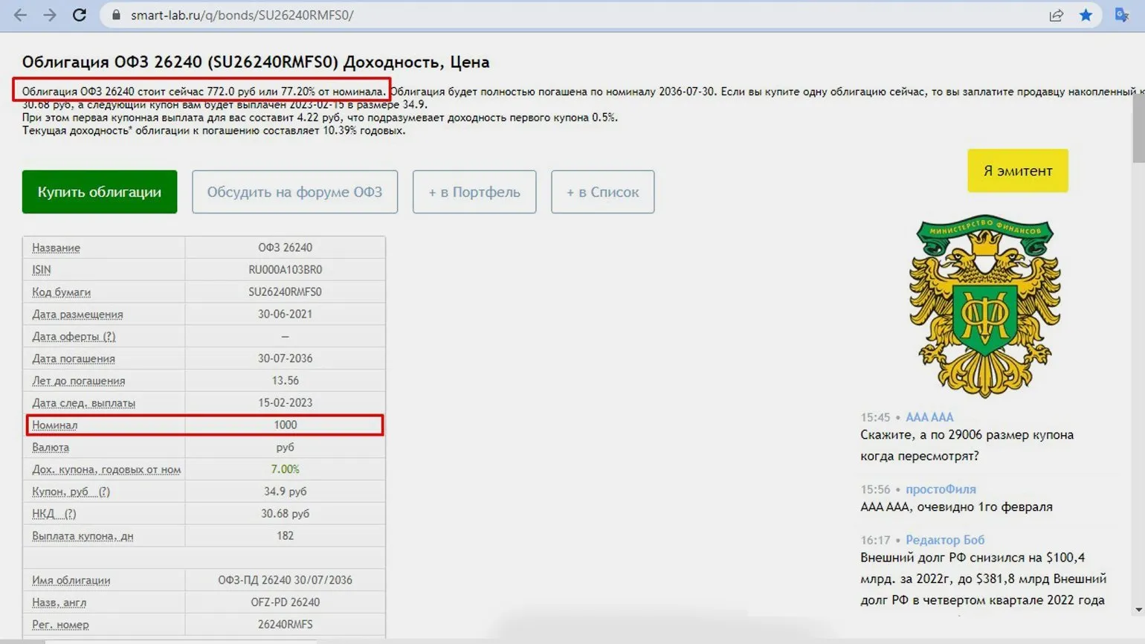Viewport: 1145px width, 644px height.
Task: Click the Ministry of Finance emblem
Action: pyautogui.click(x=984, y=306)
